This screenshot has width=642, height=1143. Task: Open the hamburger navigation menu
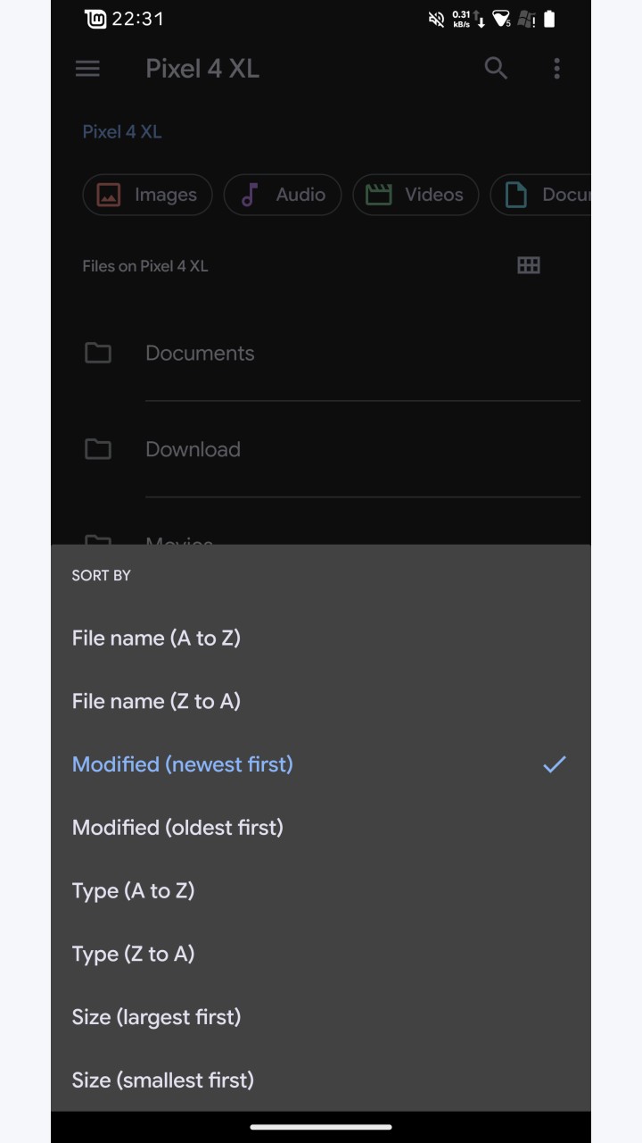[87, 69]
